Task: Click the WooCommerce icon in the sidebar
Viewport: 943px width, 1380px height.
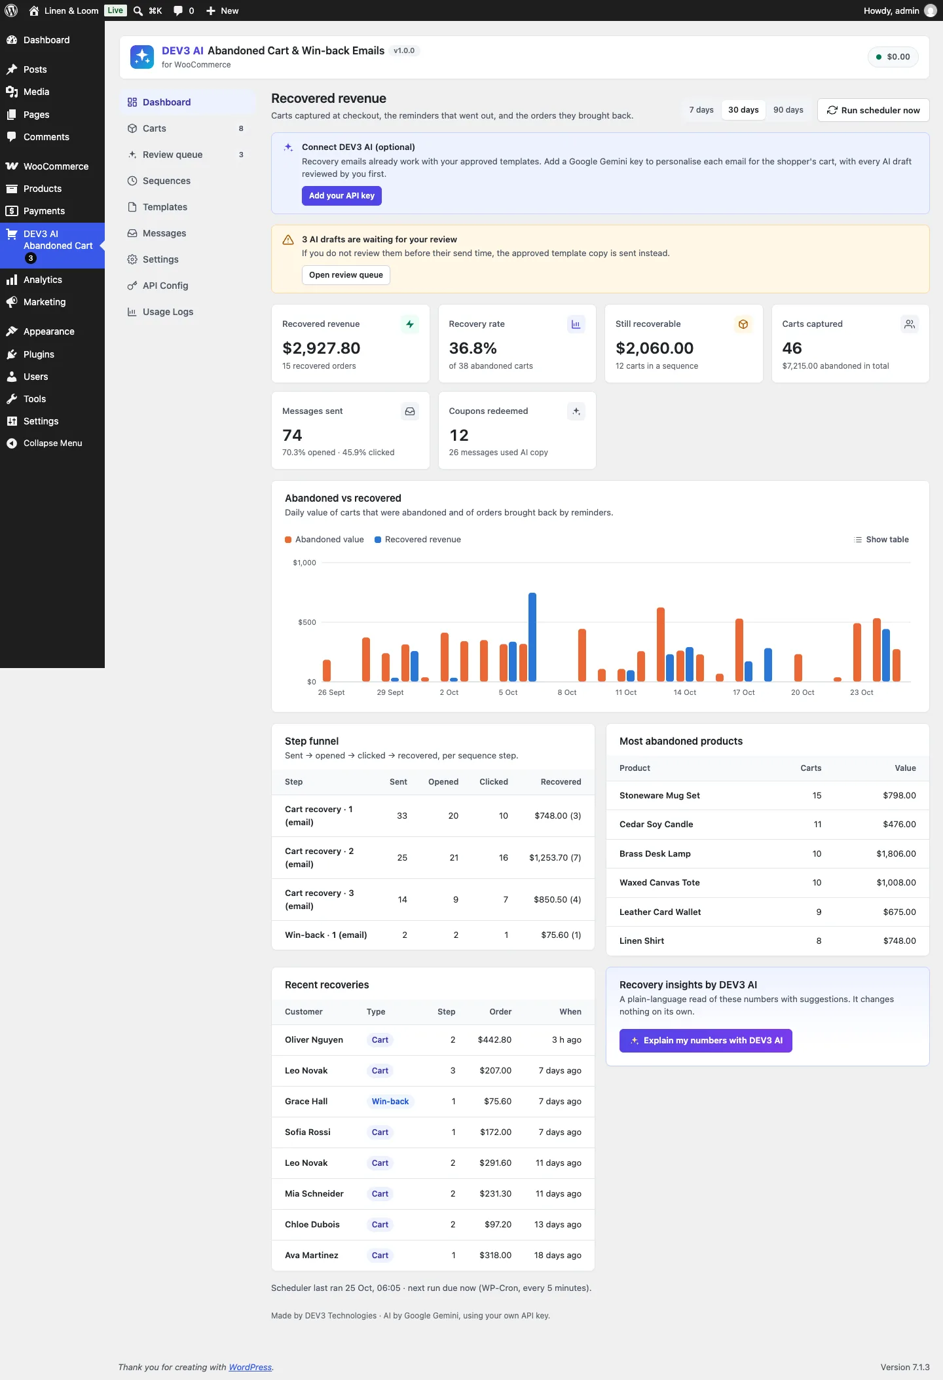Action: click(12, 166)
